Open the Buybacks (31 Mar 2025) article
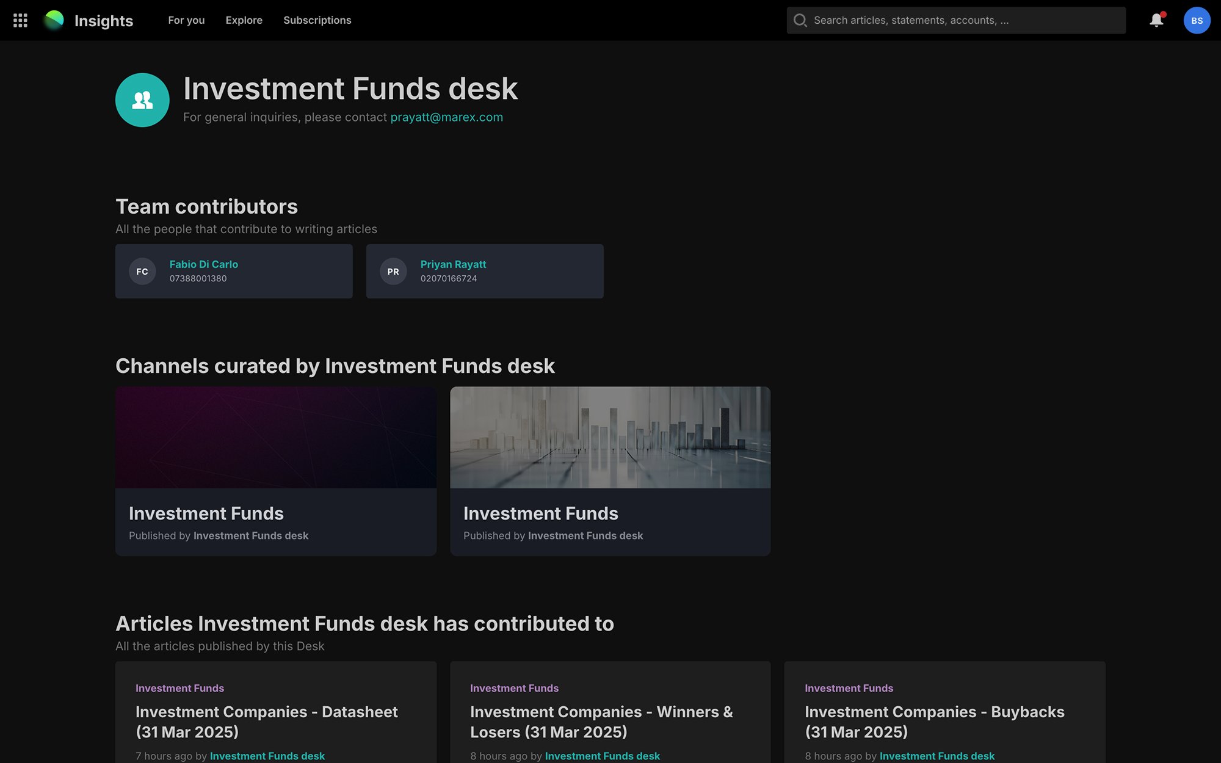The image size is (1221, 763). (935, 721)
